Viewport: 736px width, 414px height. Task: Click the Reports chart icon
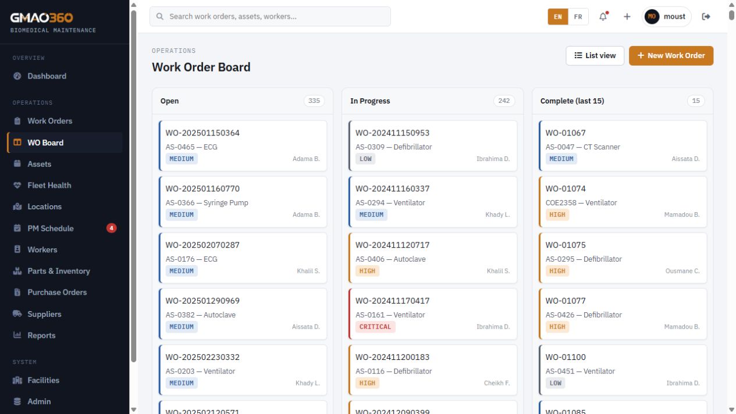coord(17,336)
